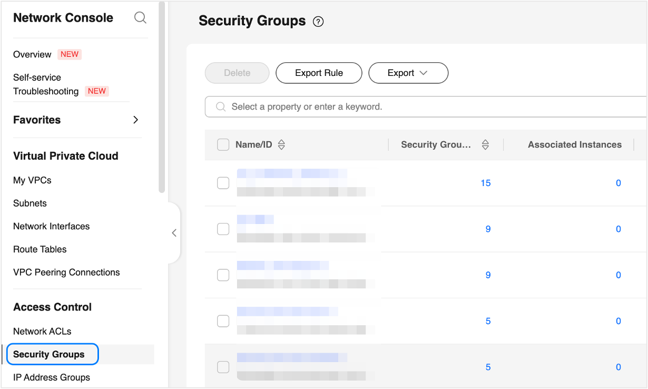Click the magnifier icon in the filter box

point(221,107)
